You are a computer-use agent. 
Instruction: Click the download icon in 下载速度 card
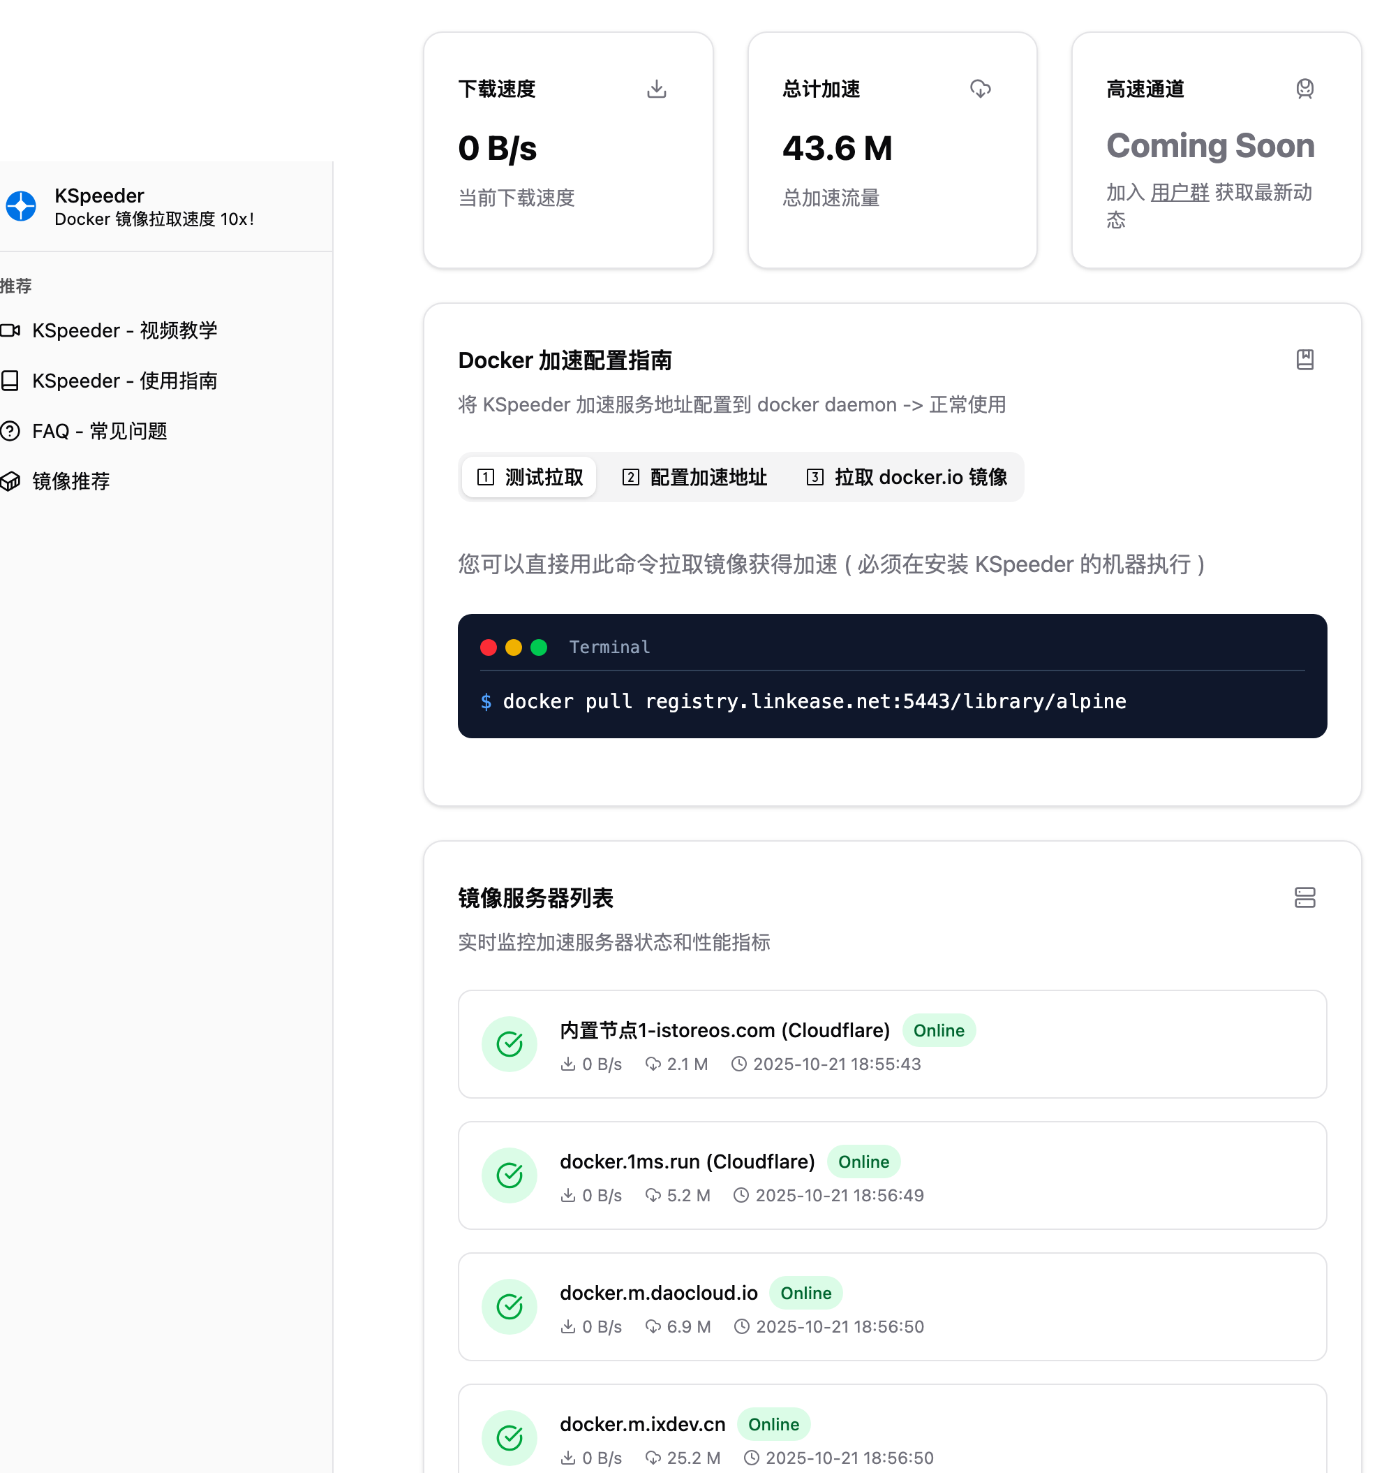[656, 89]
